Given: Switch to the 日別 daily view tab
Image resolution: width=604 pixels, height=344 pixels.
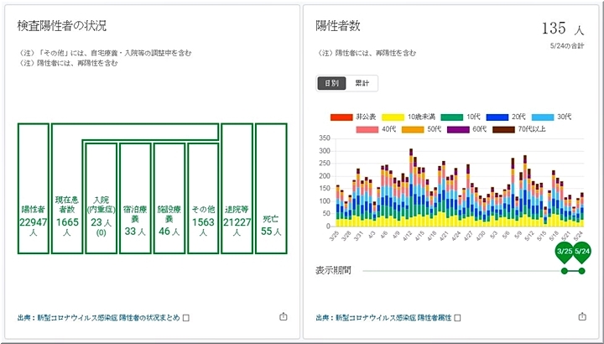Looking at the screenshot, I should tap(331, 83).
